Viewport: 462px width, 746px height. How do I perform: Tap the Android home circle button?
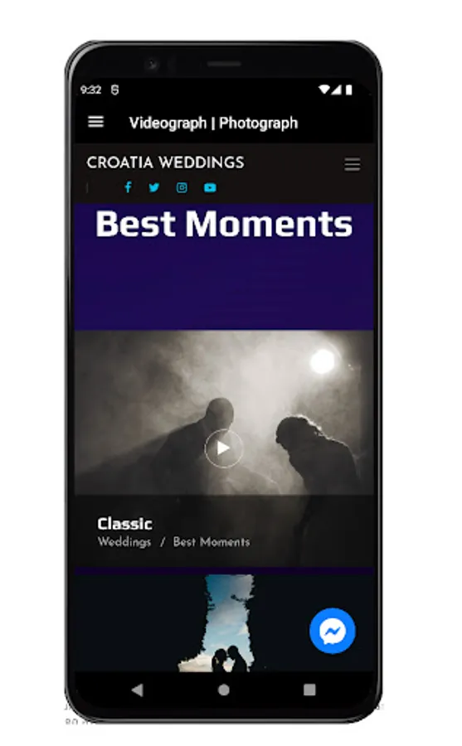pyautogui.click(x=223, y=690)
